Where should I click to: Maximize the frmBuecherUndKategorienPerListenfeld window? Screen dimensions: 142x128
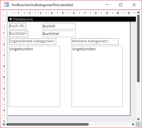tap(121, 5)
